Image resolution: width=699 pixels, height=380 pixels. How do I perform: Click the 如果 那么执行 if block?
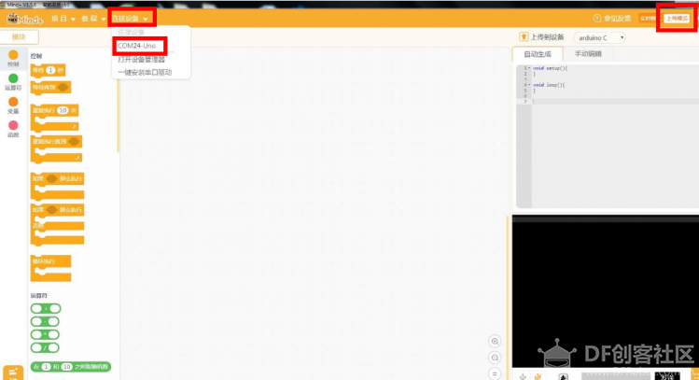[x=58, y=179]
